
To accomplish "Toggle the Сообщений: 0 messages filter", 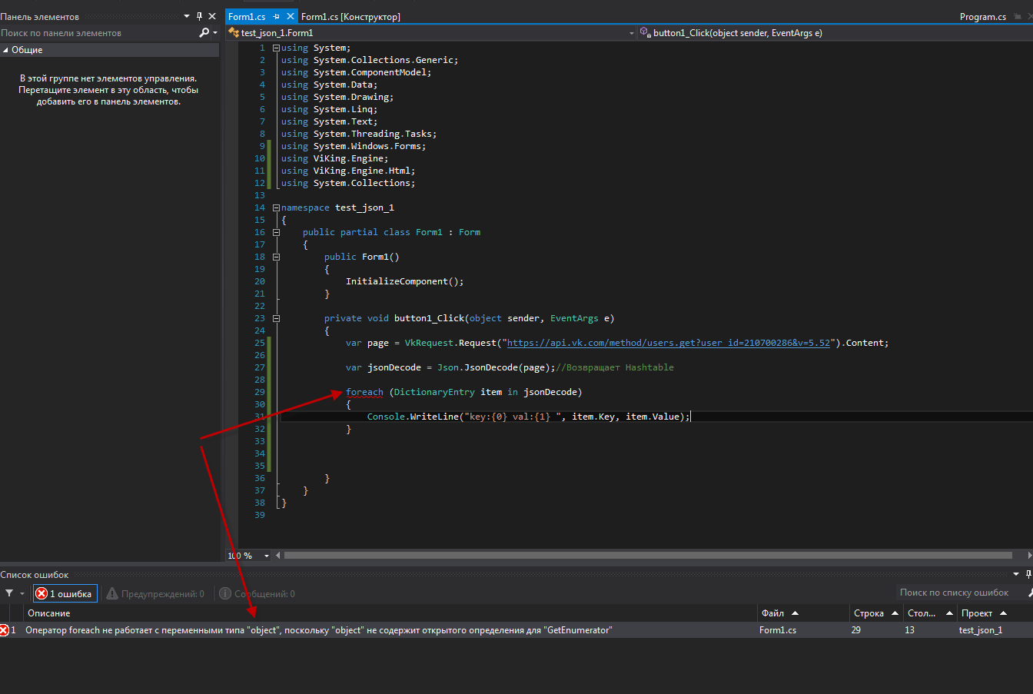I will [x=257, y=593].
